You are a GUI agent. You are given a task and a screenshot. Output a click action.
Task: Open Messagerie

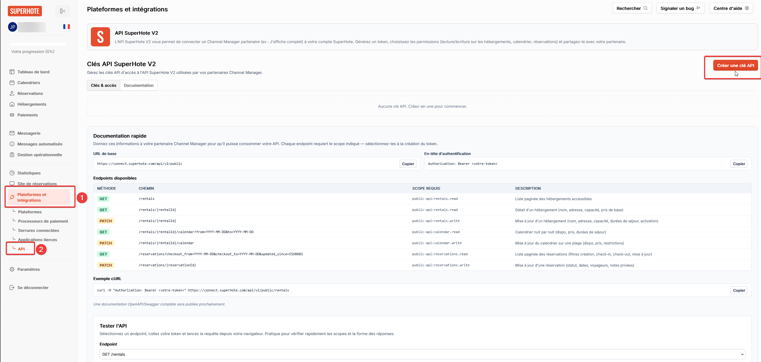[29, 133]
